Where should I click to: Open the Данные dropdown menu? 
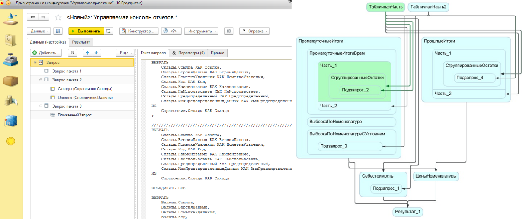click(39, 31)
